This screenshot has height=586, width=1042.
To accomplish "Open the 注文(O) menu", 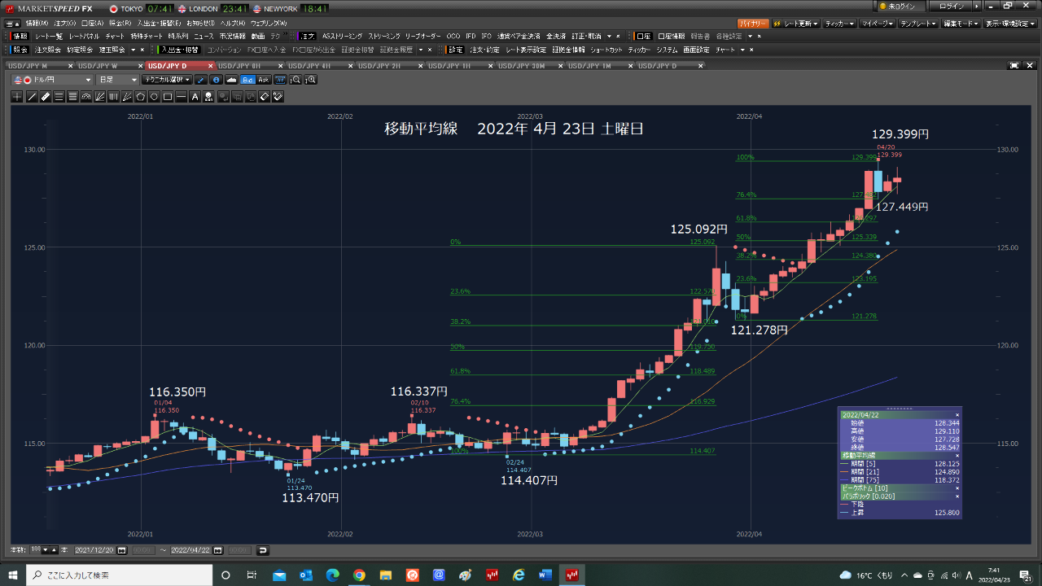I will (63, 23).
